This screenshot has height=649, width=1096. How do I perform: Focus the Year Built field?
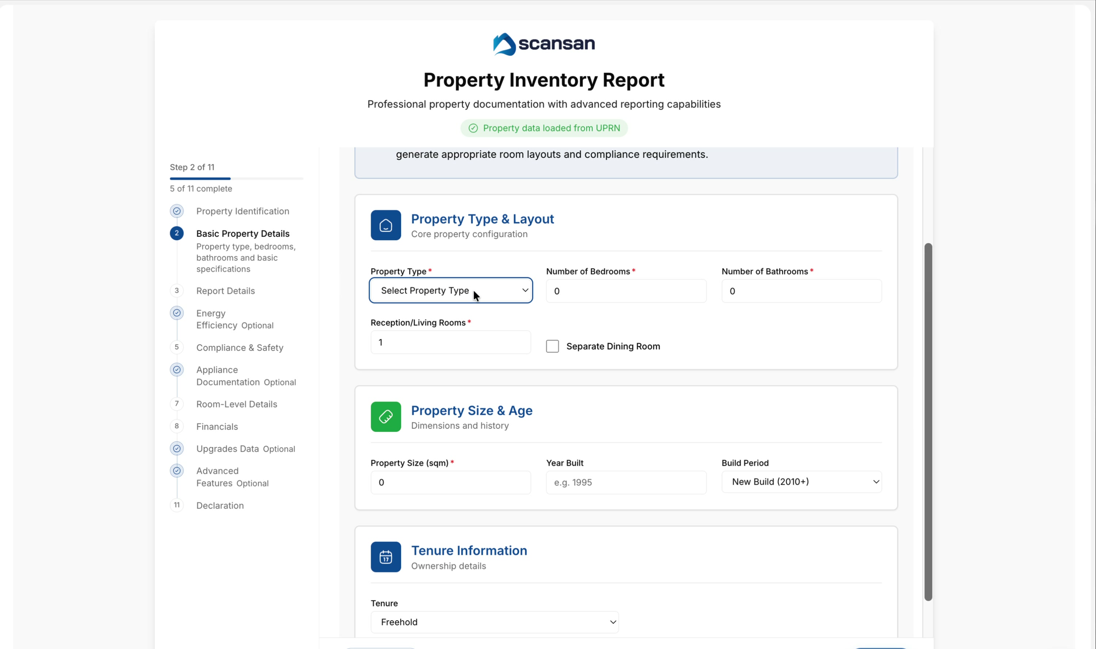pyautogui.click(x=626, y=483)
